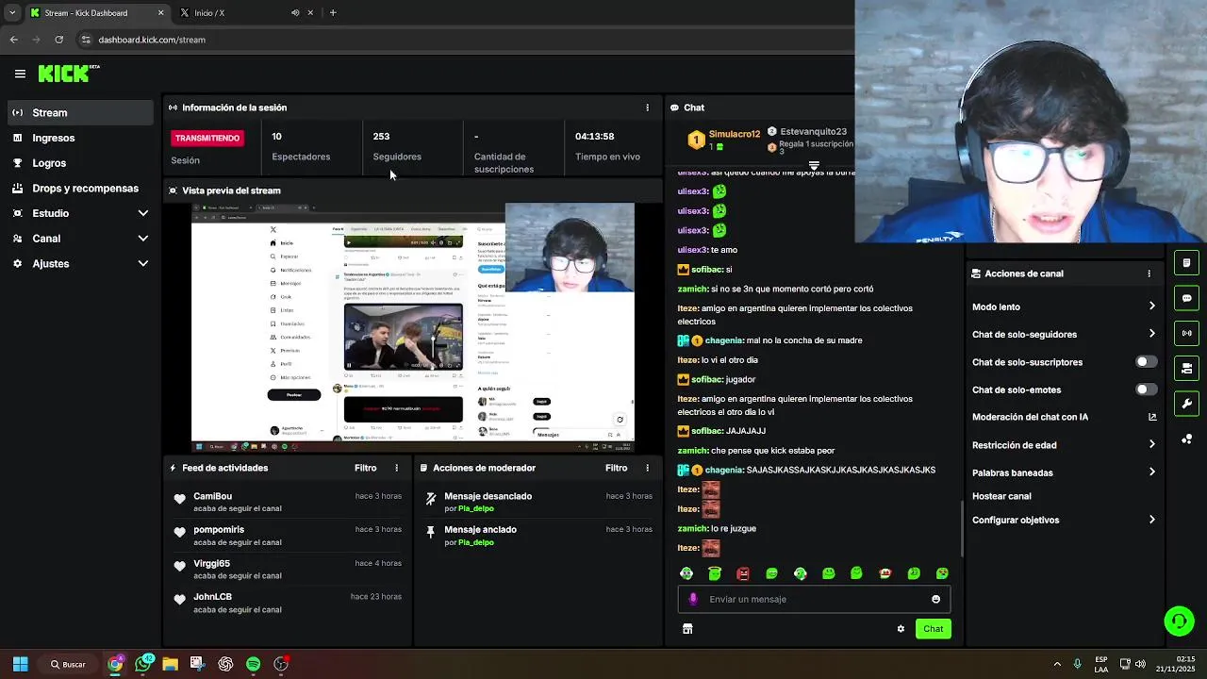Screen dimensions: 1207x679
Task: Open the browser tab search dropdown
Action: pos(12,13)
